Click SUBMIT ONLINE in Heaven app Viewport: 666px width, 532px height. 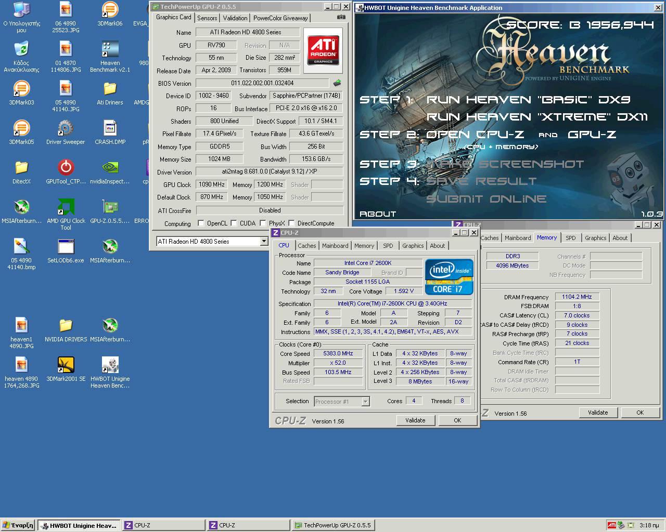coord(486,199)
